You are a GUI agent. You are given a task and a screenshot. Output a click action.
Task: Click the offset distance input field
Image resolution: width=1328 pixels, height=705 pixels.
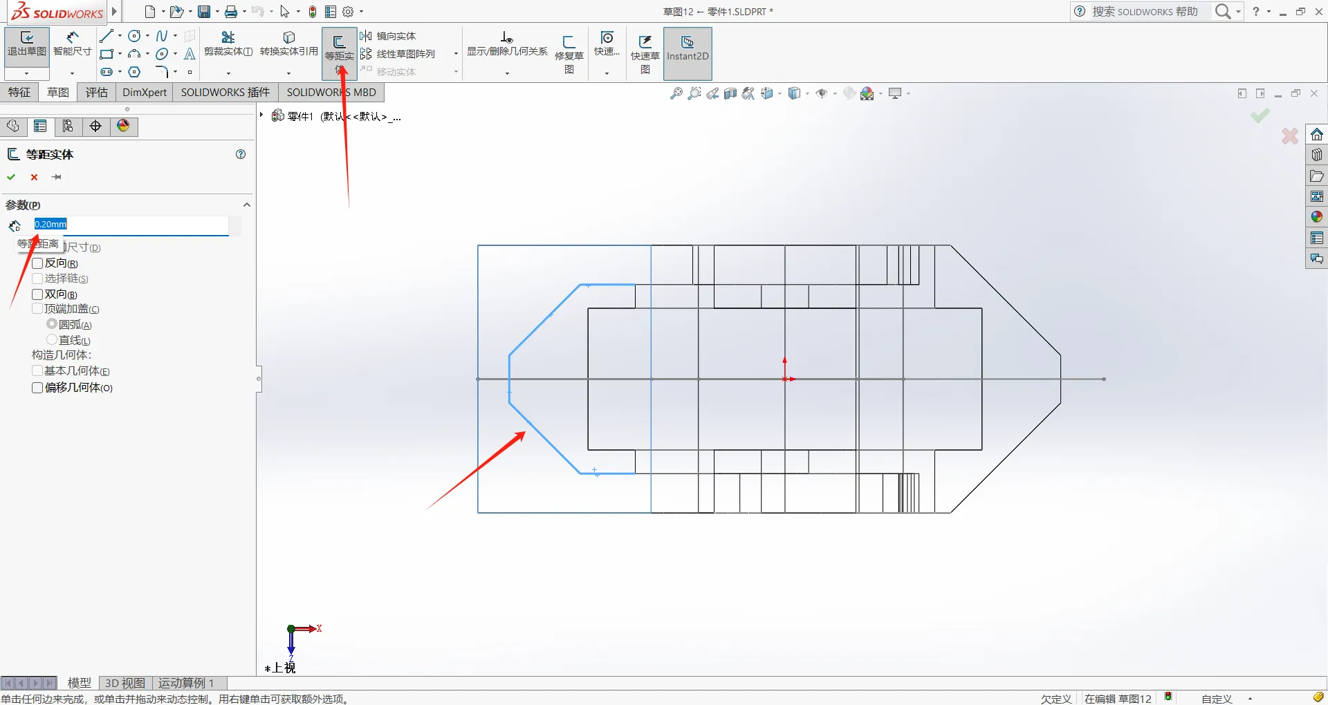tap(131, 225)
